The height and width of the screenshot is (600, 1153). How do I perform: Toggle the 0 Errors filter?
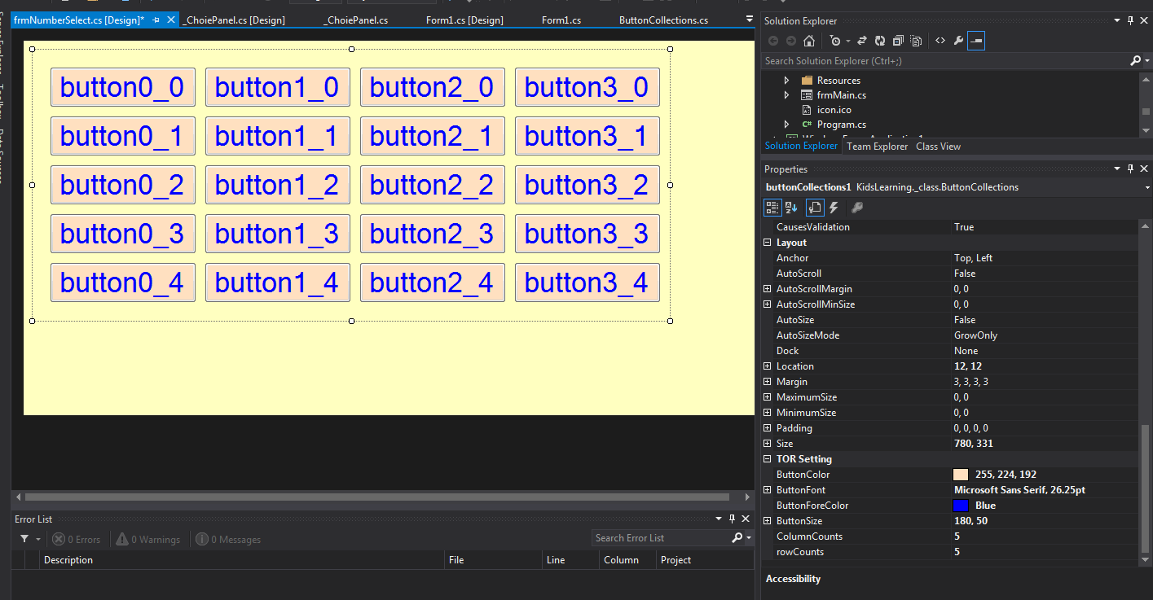point(77,539)
